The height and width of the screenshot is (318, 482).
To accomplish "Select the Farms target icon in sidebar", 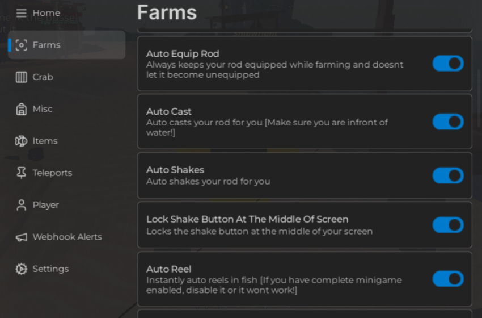I will (21, 45).
